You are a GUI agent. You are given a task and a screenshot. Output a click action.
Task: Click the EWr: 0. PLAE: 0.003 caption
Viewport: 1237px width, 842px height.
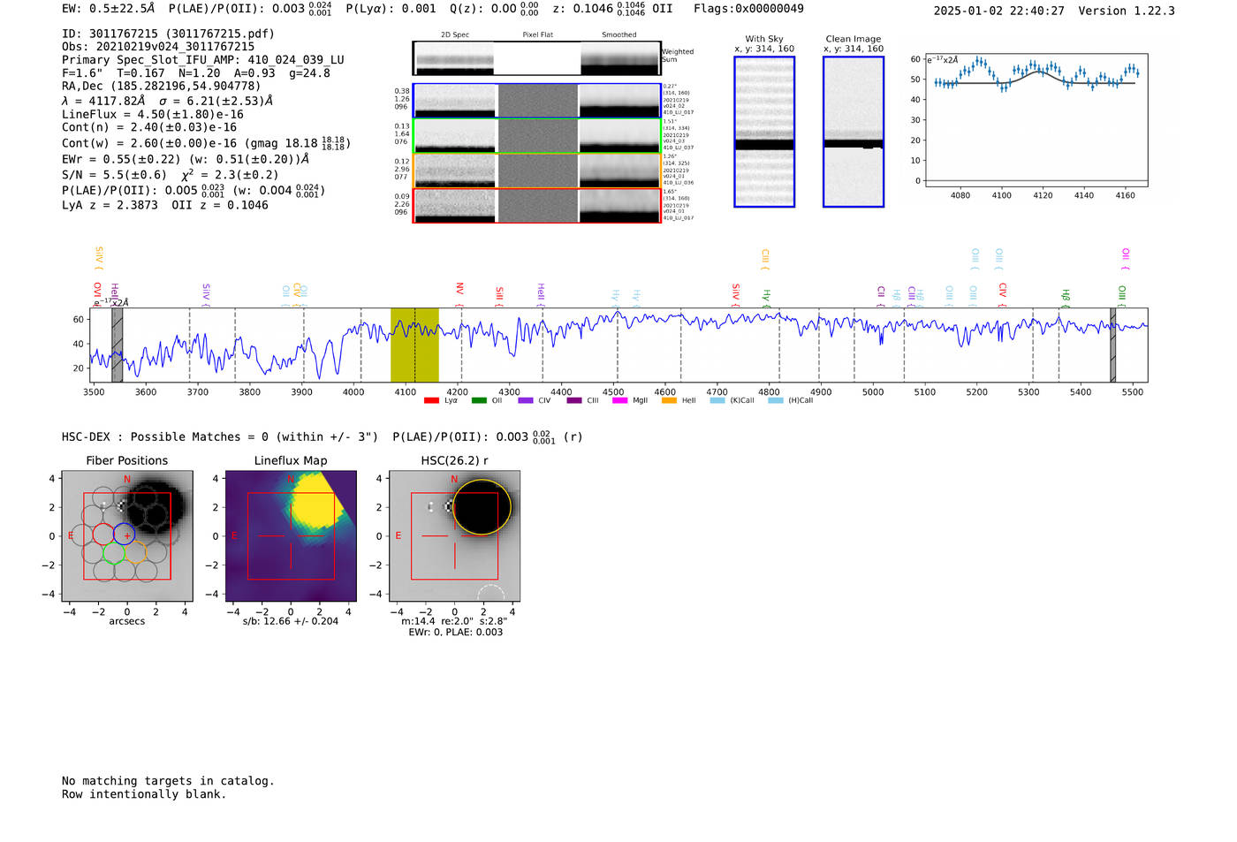pos(455,633)
